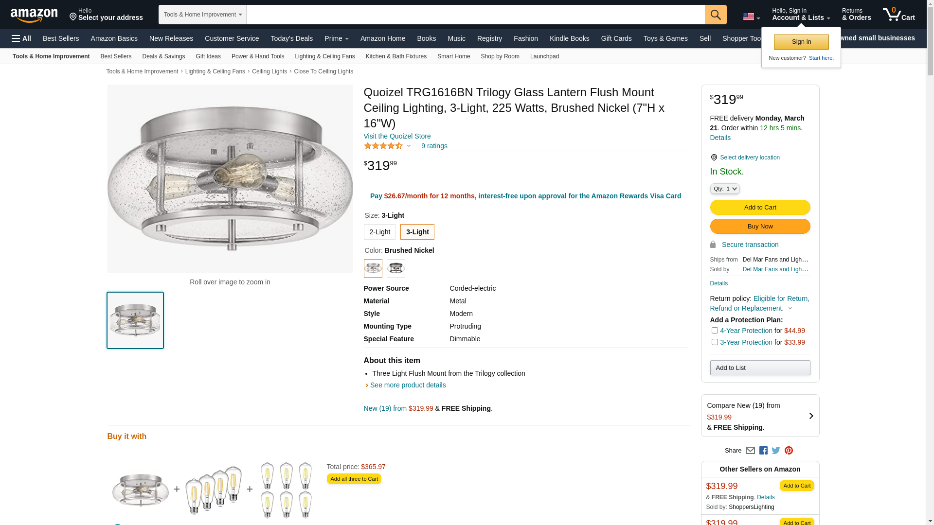This screenshot has width=934, height=525.
Task: Share product via email icon
Action: tap(750, 451)
